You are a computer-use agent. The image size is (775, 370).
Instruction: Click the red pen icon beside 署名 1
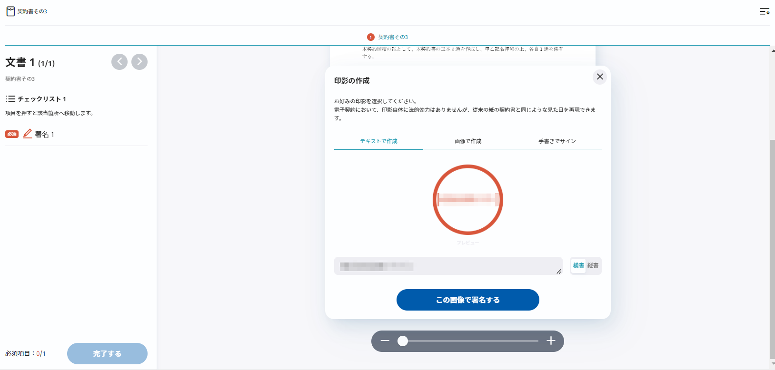pyautogui.click(x=28, y=134)
